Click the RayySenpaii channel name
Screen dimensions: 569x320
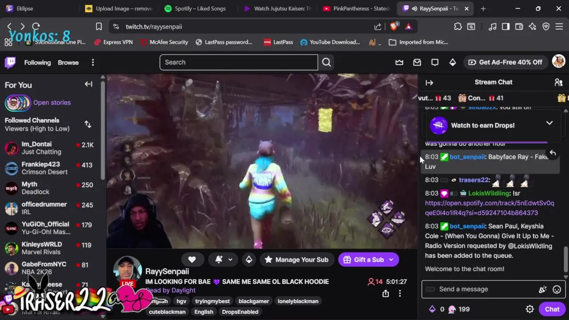(x=167, y=272)
